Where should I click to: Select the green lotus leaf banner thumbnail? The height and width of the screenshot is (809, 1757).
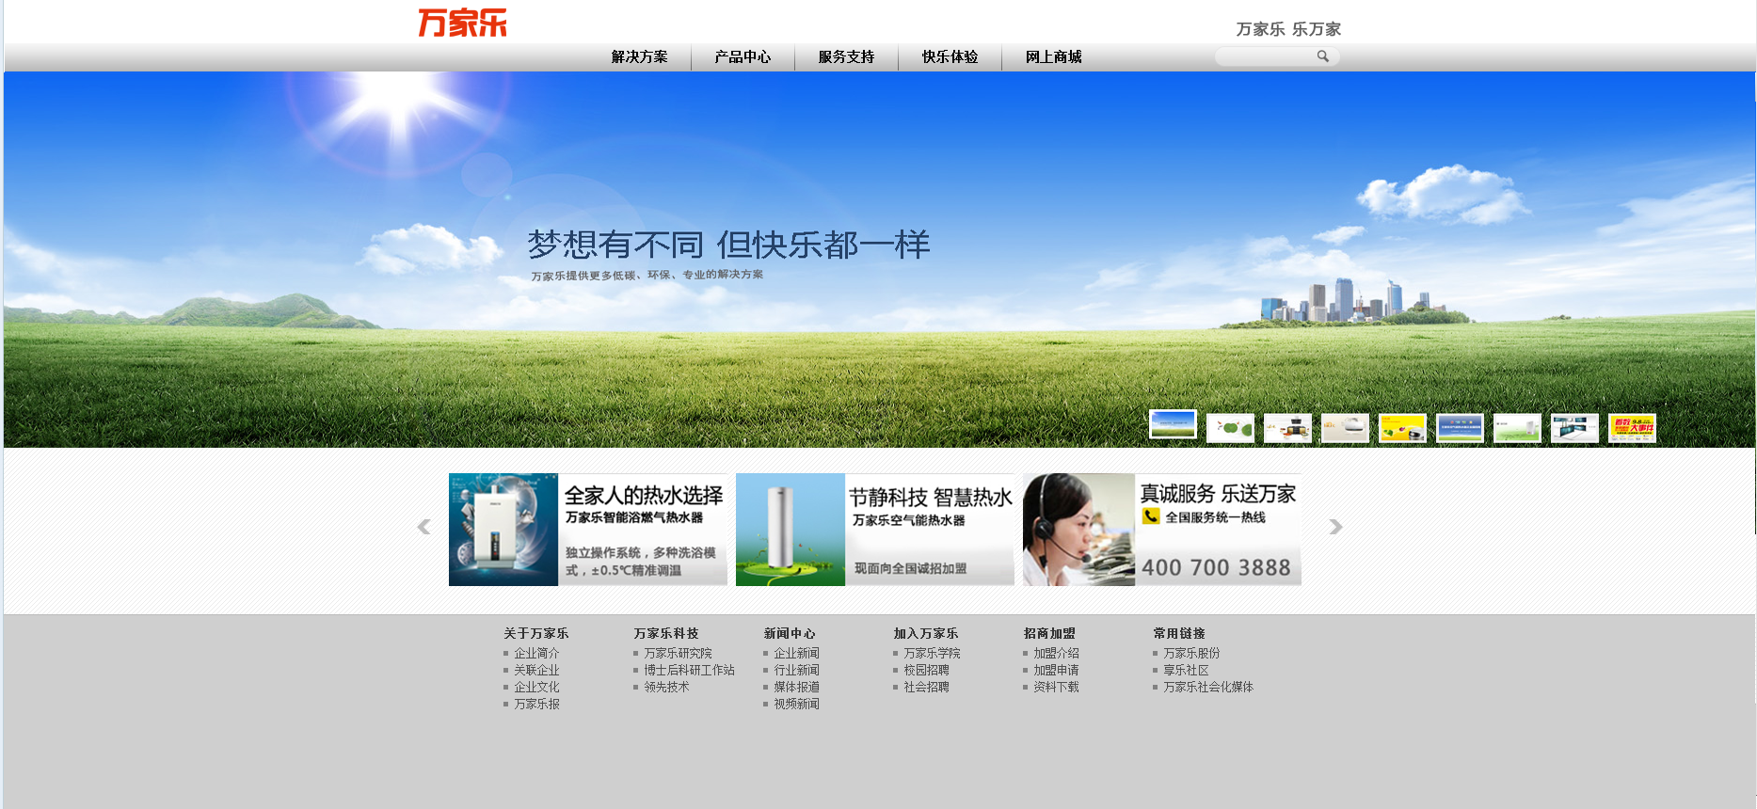click(1230, 428)
